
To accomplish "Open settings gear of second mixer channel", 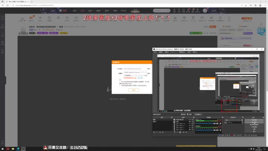I will click(220, 130).
